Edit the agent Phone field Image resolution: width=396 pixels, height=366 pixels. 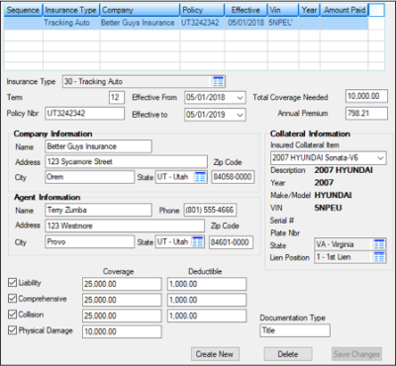pyautogui.click(x=210, y=210)
